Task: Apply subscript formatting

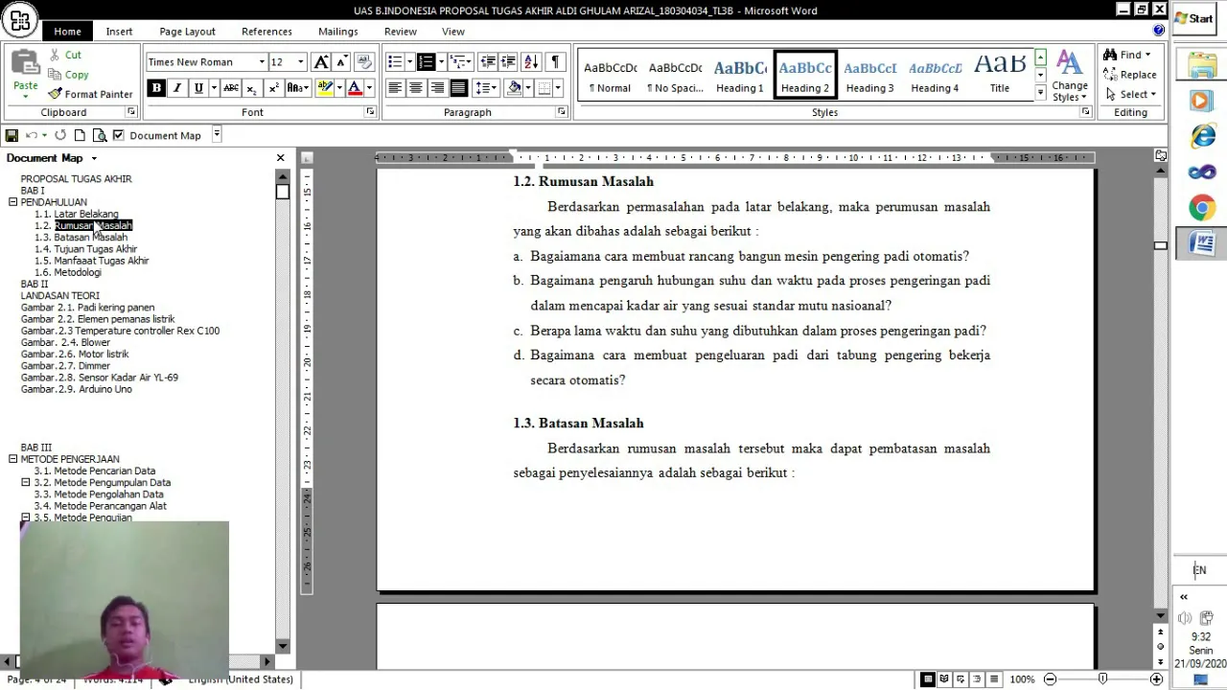Action: 251,88
